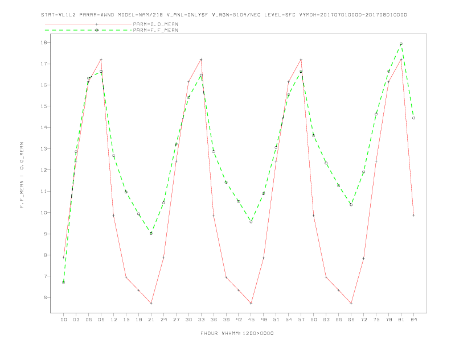Click x-axis hour label 54
451x348 pixels.
coord(289,320)
